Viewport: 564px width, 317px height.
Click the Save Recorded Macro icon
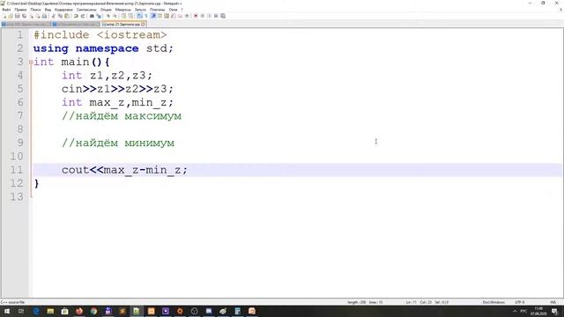[x=223, y=16]
